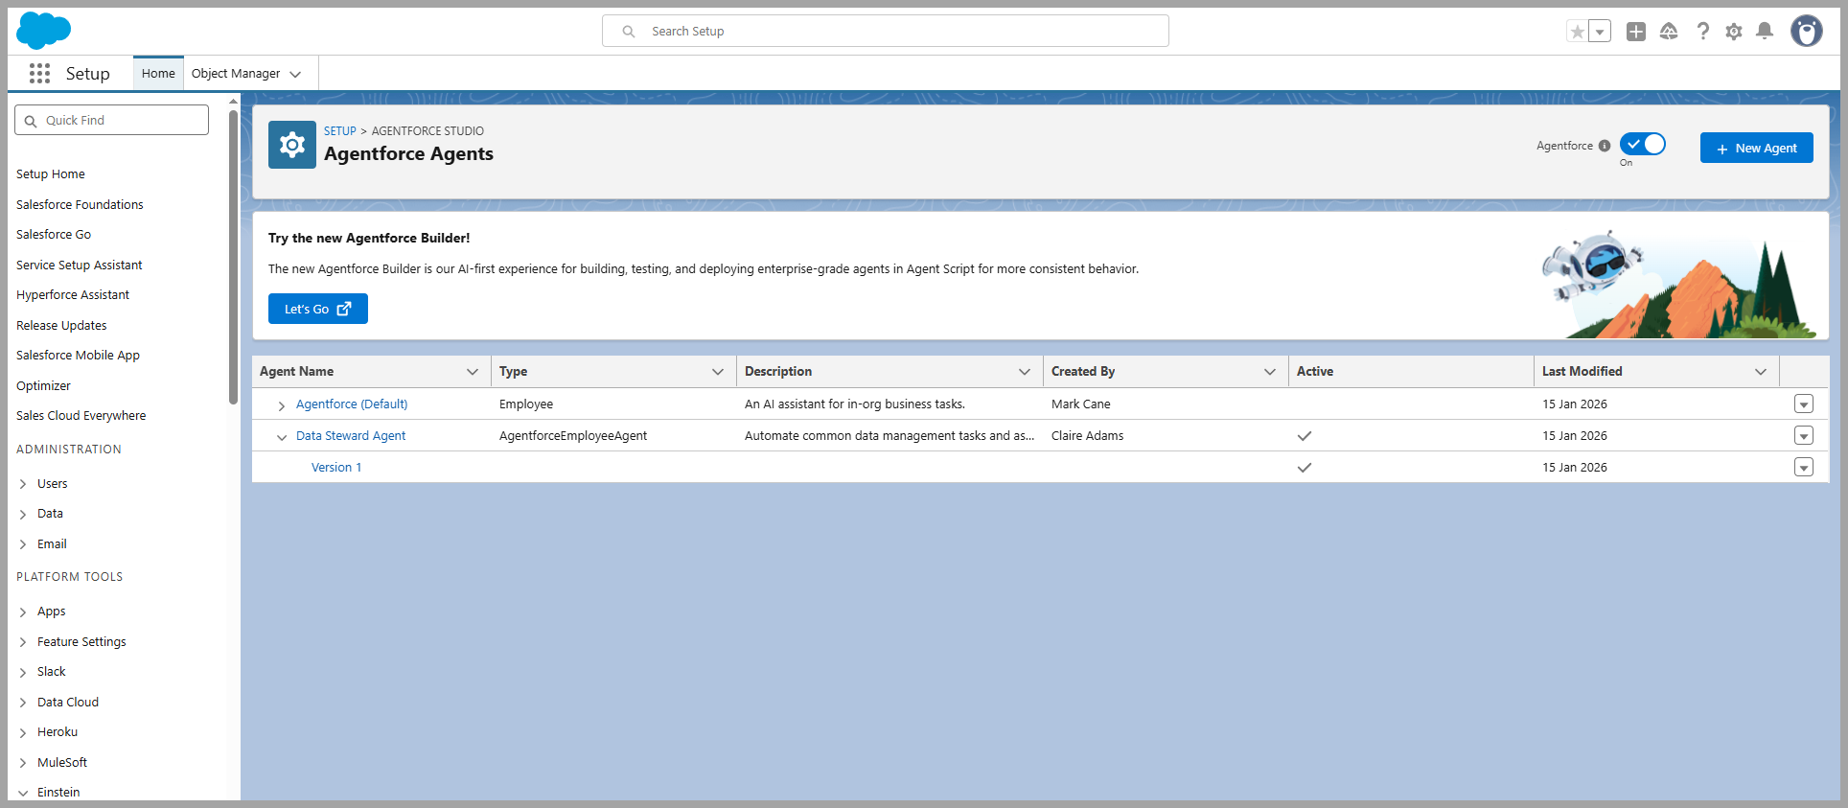Open the Object Manager dropdown chevron
The width and height of the screenshot is (1848, 808).
[295, 74]
